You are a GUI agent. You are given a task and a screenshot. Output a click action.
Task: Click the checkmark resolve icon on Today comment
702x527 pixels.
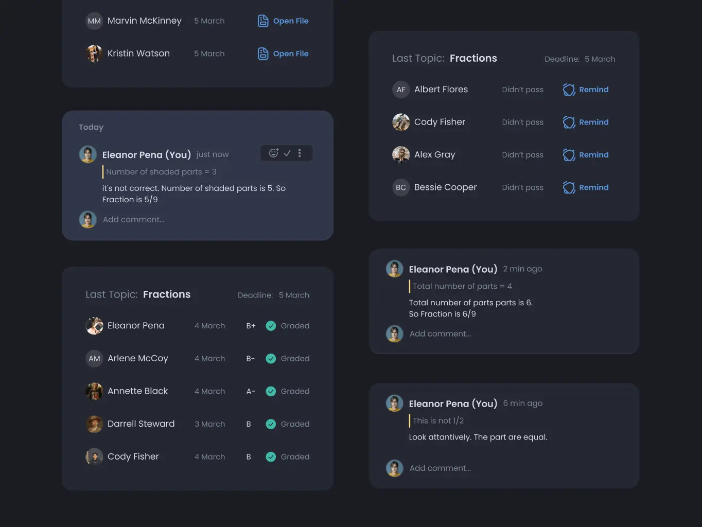[x=287, y=153]
